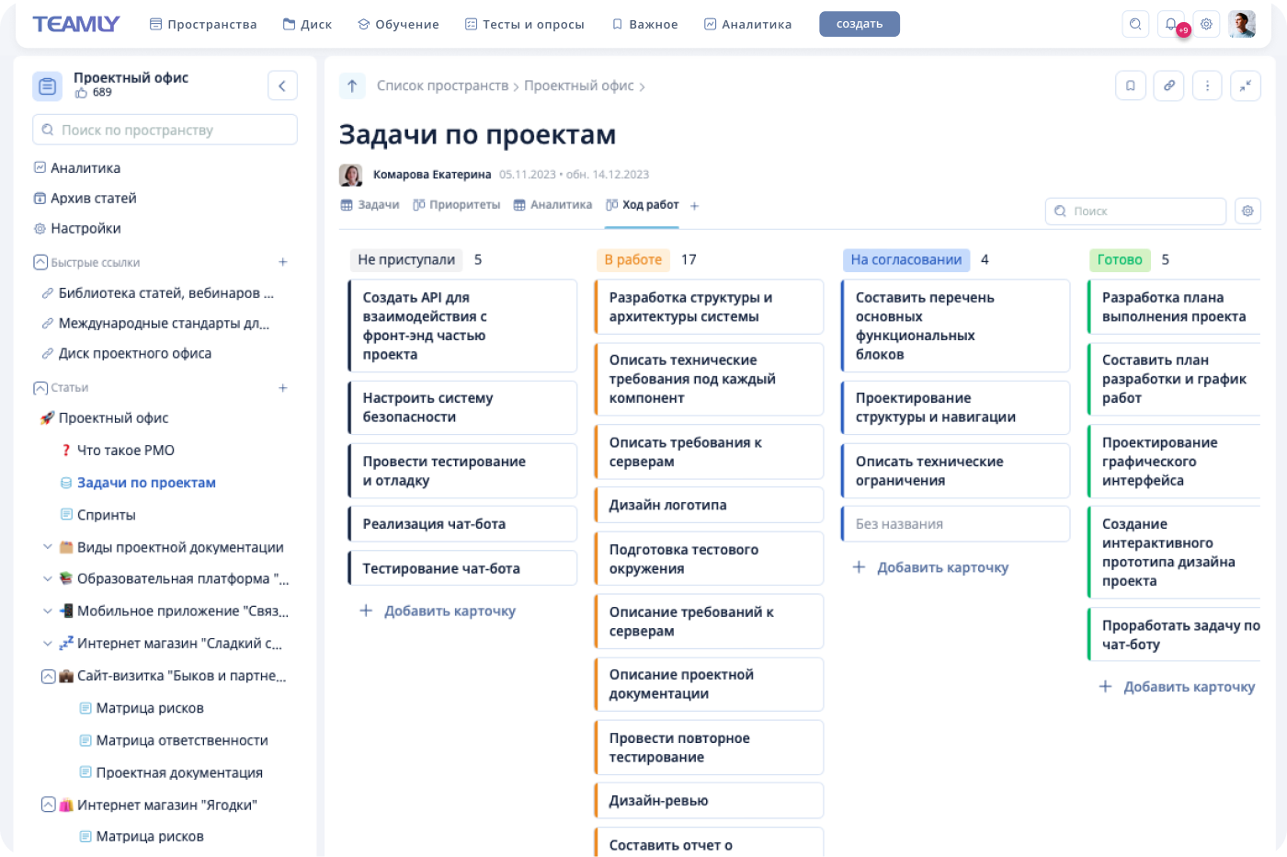Click the search icon in top bar

click(x=1135, y=25)
